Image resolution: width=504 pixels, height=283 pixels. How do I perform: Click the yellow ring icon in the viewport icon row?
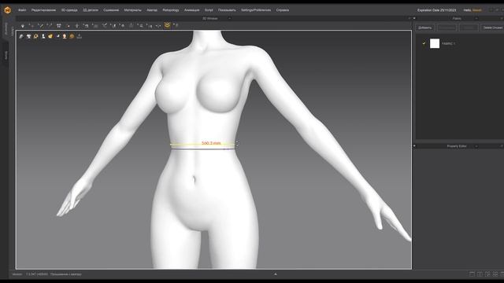click(35, 36)
